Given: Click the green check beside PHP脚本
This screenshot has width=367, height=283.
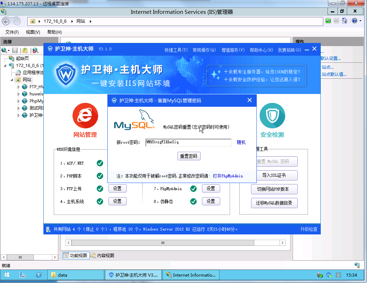Looking at the screenshot, I should pos(100,176).
